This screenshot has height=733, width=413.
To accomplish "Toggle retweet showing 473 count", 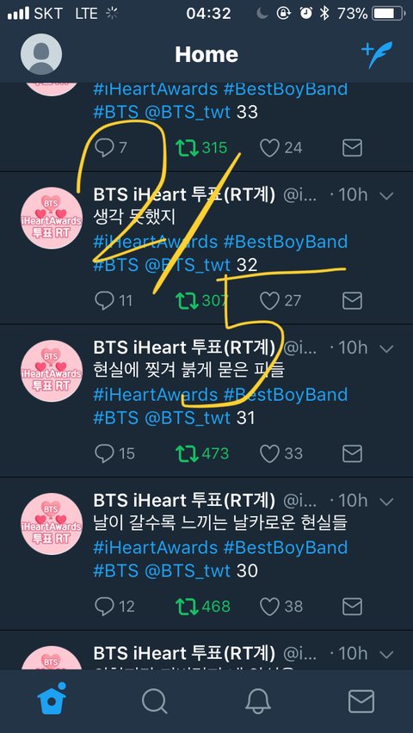I will tap(187, 453).
